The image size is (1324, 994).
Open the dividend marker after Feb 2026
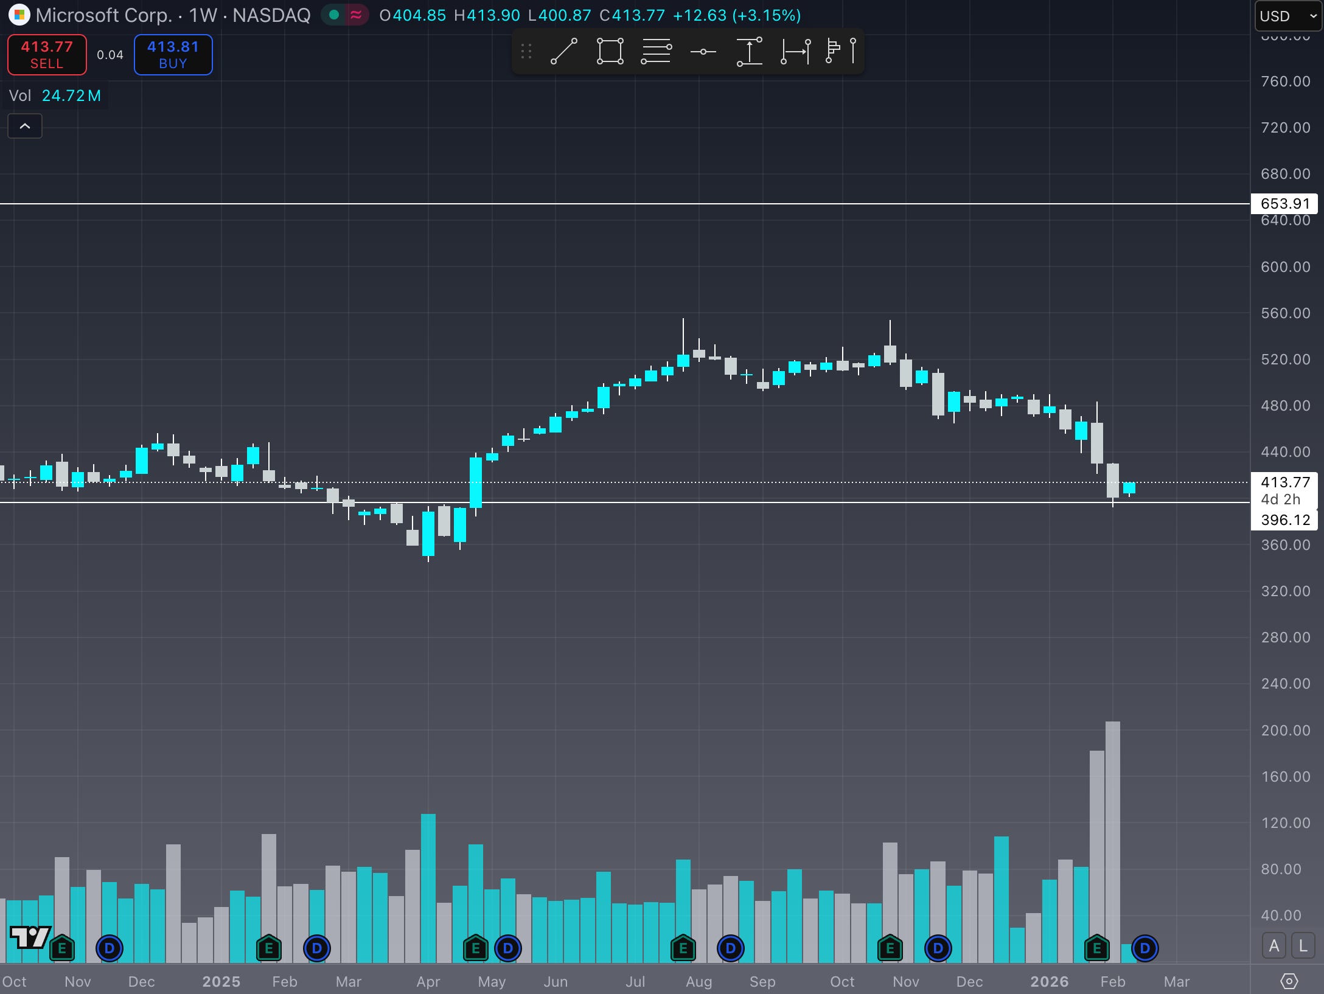pyautogui.click(x=1145, y=948)
